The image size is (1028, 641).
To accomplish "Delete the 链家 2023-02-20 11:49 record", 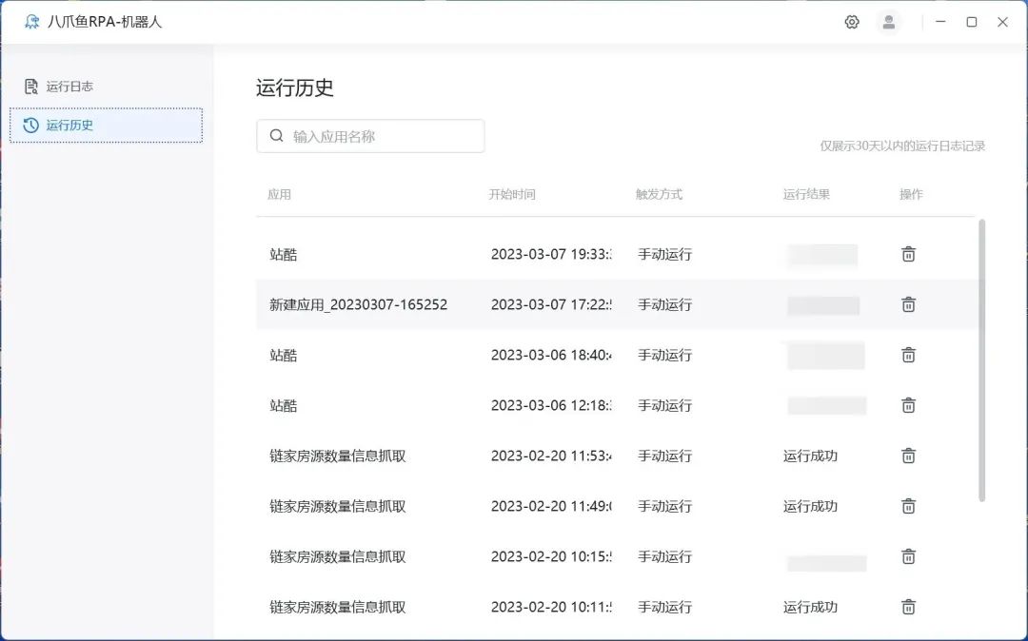I will coord(908,506).
